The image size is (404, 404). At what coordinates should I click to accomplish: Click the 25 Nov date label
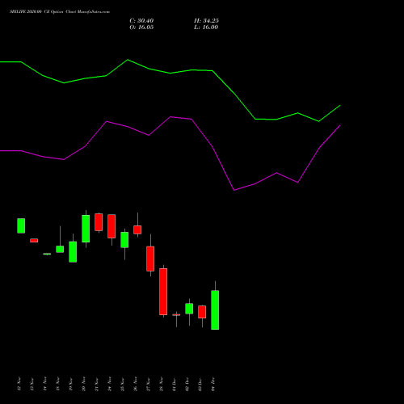123,384
